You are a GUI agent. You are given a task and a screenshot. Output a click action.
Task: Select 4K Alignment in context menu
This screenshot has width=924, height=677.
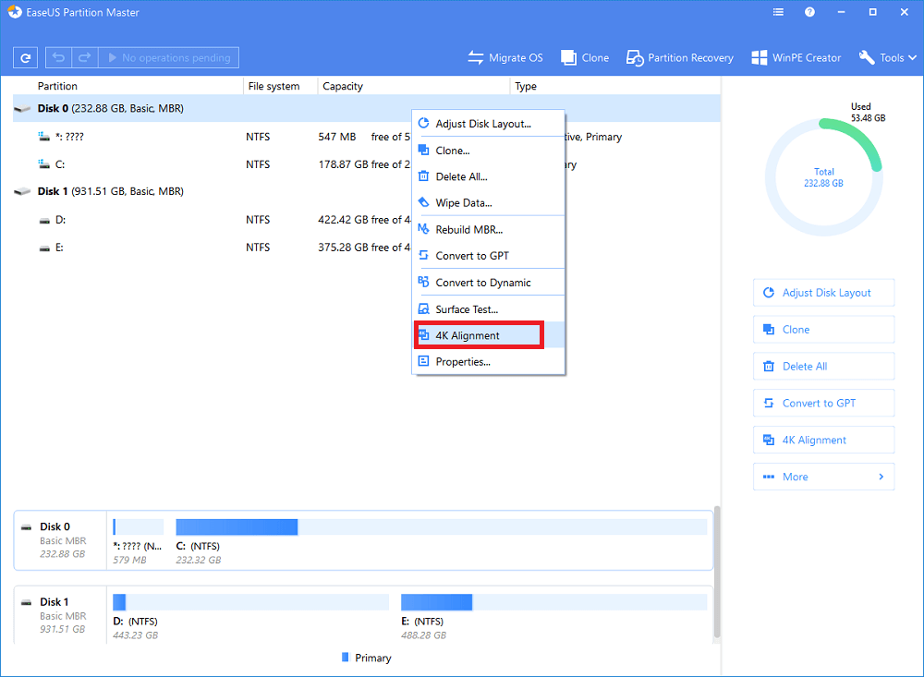point(478,335)
